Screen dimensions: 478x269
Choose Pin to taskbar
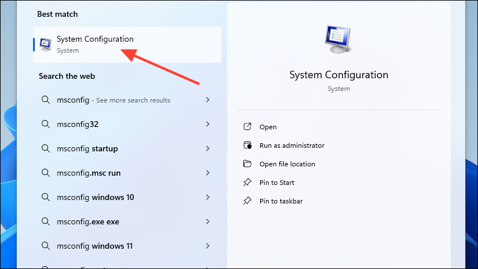[x=281, y=201]
